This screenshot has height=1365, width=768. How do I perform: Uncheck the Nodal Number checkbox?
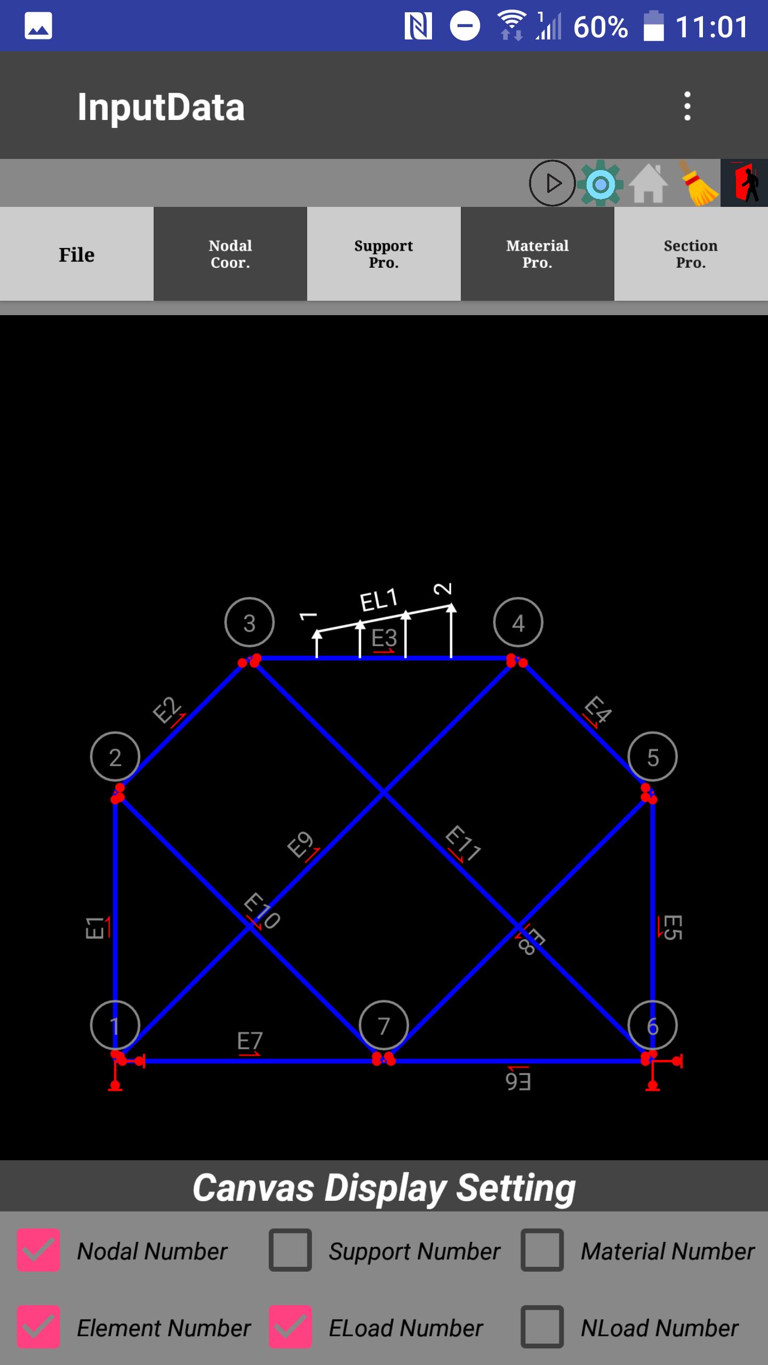pyautogui.click(x=38, y=1250)
